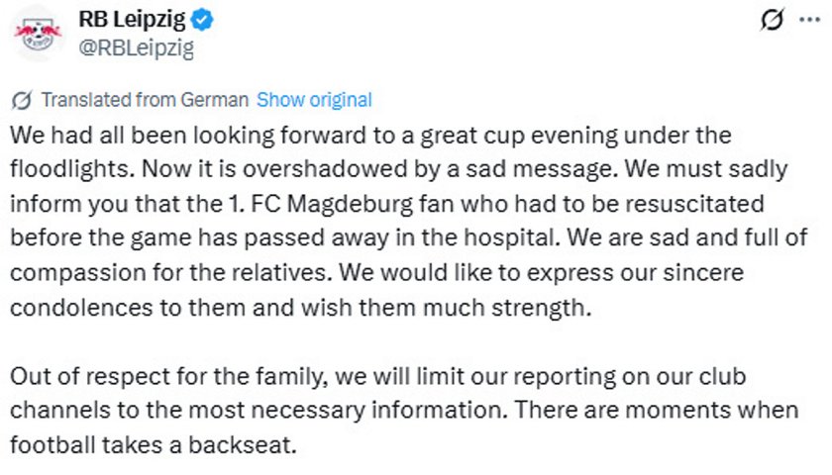Screen dimensions: 832x475
Task: Click the line starting 'condolences to them'
Action: pos(300,307)
